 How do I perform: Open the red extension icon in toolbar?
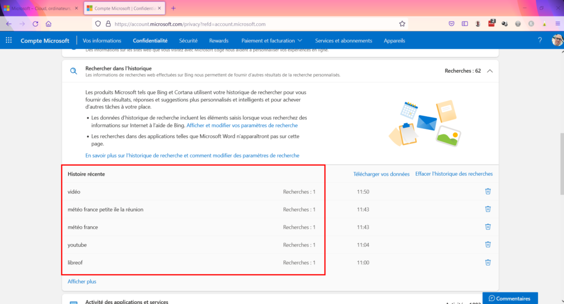491,23
